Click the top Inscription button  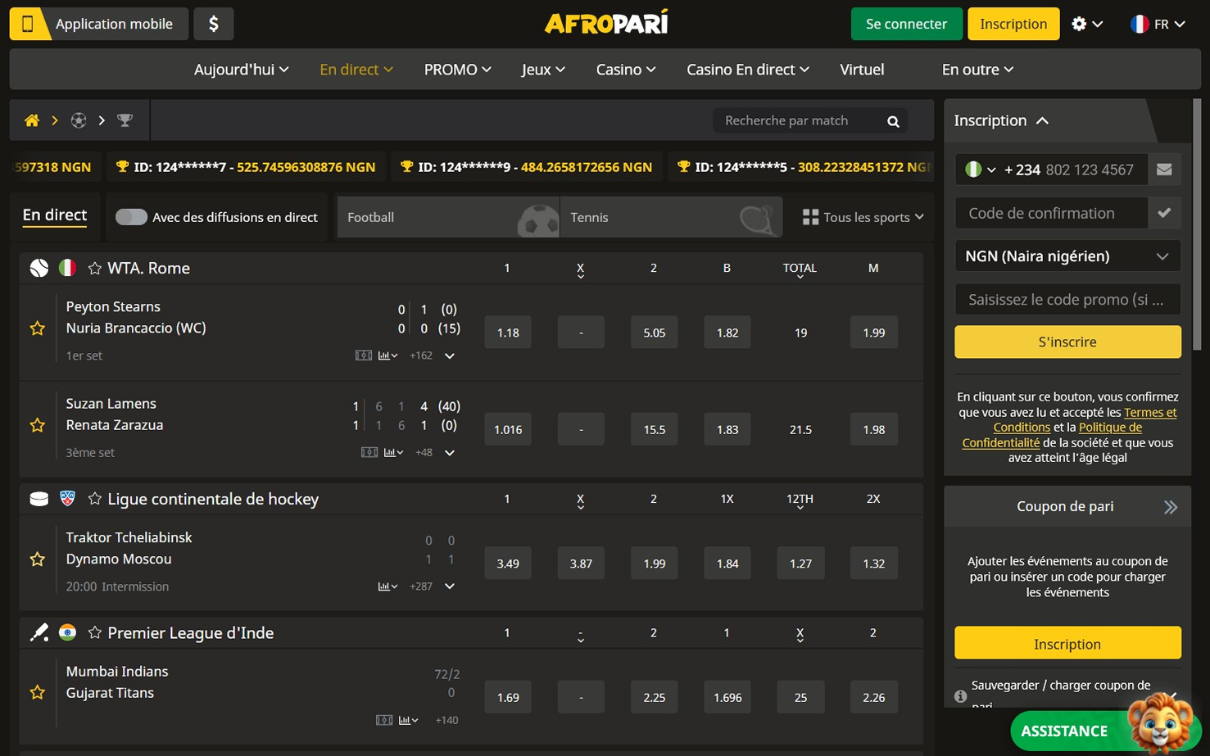click(1013, 24)
